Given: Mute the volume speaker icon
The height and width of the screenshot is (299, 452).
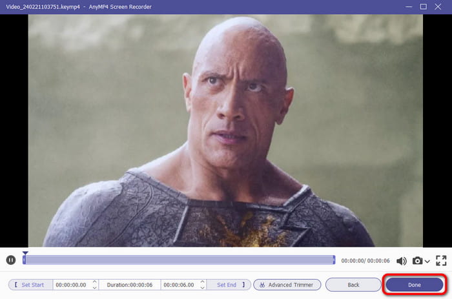Looking at the screenshot, I should (x=401, y=261).
